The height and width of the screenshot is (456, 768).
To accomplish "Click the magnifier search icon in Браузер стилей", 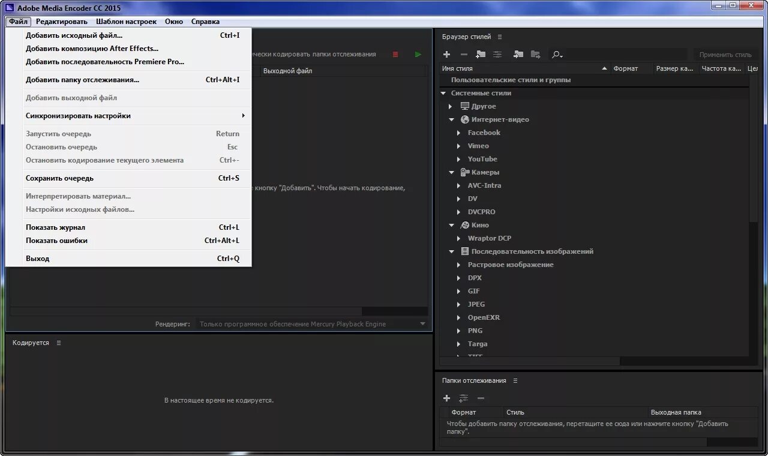I will (557, 55).
